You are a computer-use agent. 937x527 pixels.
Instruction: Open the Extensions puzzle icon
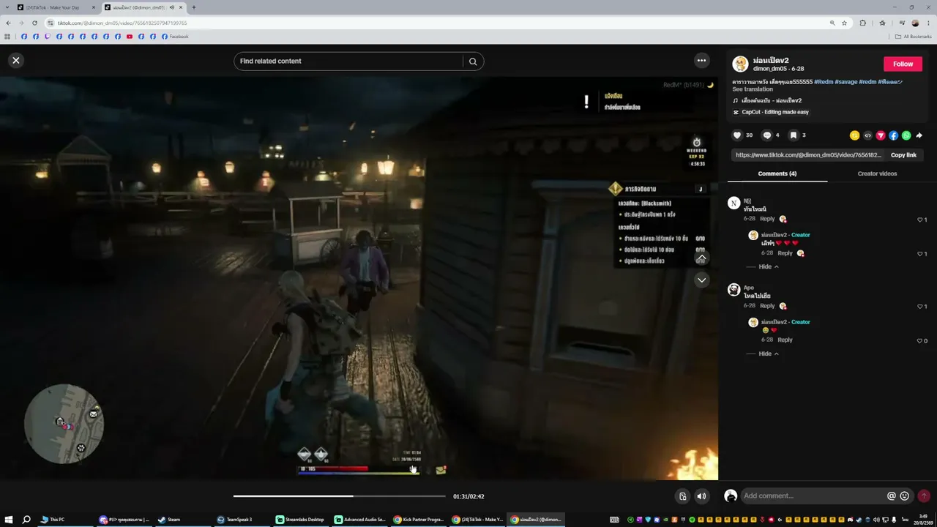(862, 23)
